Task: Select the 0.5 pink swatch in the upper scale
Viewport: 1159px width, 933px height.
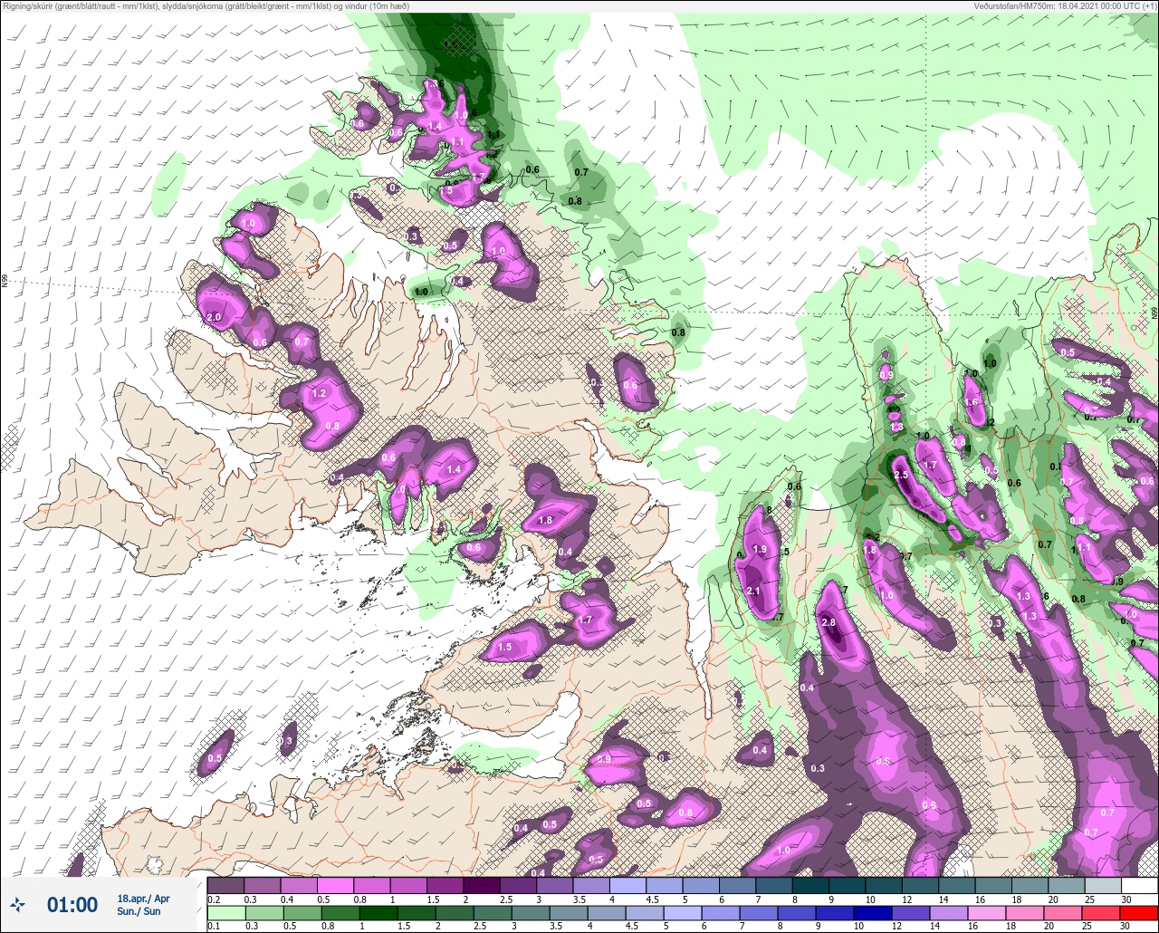Action: pyautogui.click(x=336, y=885)
